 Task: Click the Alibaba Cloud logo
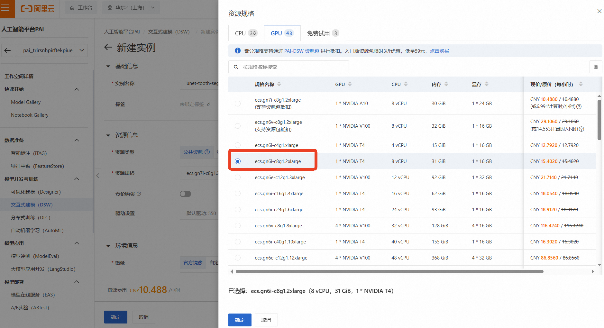click(37, 8)
